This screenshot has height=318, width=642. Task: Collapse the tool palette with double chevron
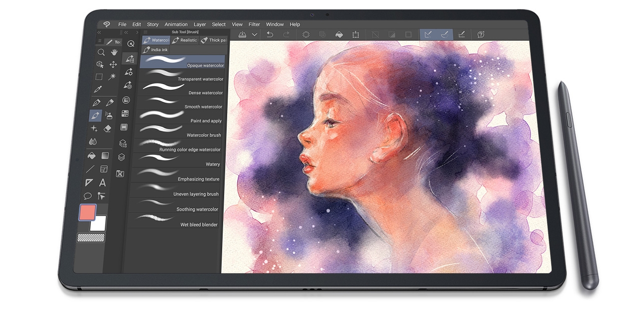(99, 32)
